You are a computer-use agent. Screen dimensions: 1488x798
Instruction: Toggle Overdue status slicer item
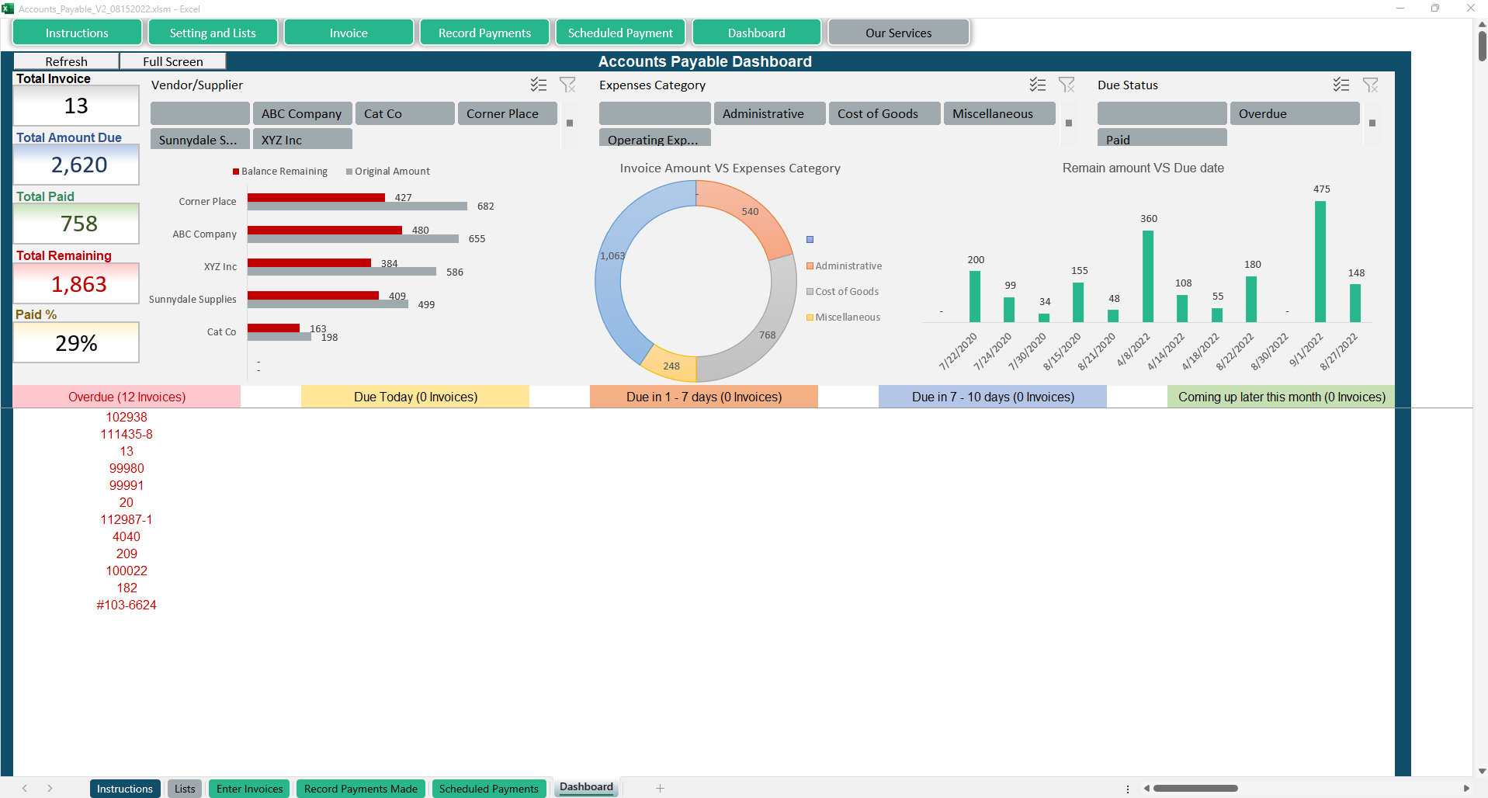1294,113
